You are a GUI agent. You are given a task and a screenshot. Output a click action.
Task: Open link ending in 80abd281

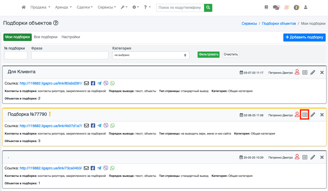(x=51, y=83)
